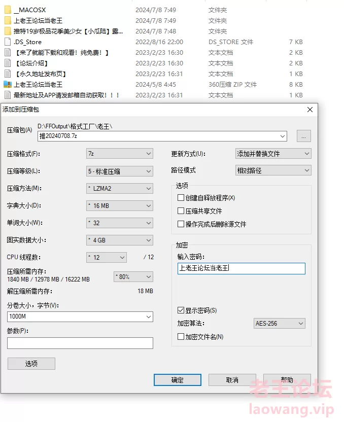
Task: Click text file icon for 【永久地址发布页】
Action: [x=8, y=74]
